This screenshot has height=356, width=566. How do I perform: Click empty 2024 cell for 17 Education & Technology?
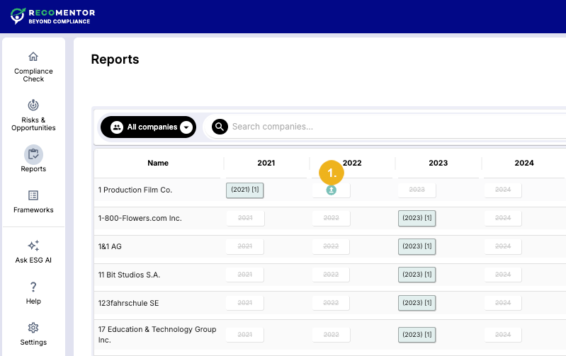pyautogui.click(x=503, y=335)
